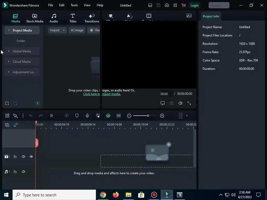Open the apps grid icon
The width and height of the screenshot is (267, 200).
[175, 5]
